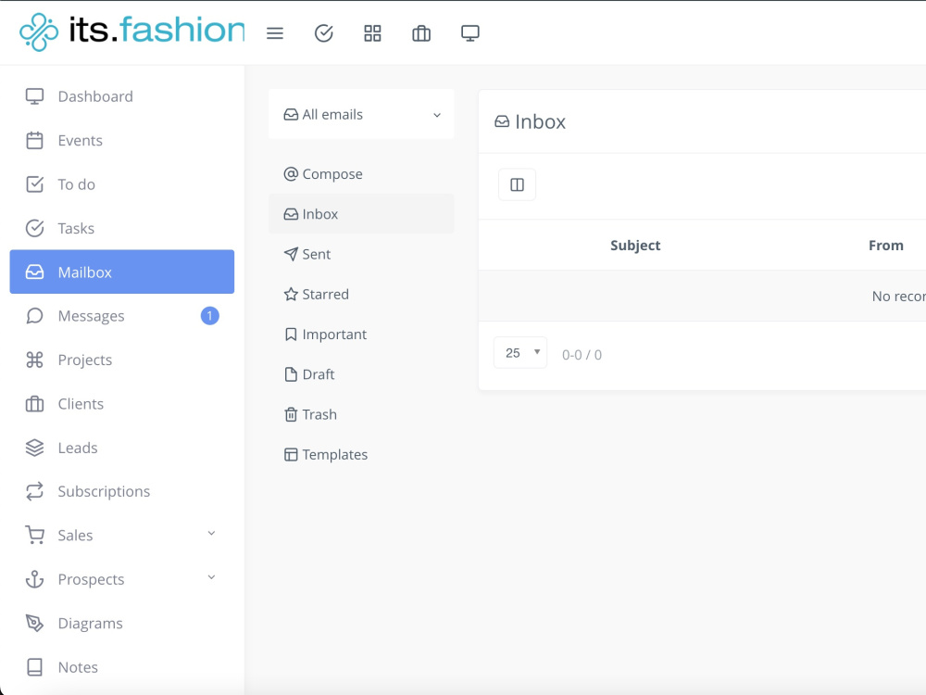
Task: Open the Subscriptions menu label
Action: pos(104,492)
